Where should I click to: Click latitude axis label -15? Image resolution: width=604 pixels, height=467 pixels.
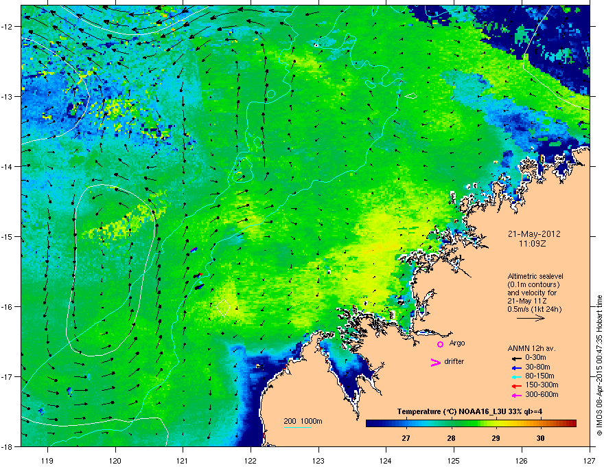tap(8, 236)
